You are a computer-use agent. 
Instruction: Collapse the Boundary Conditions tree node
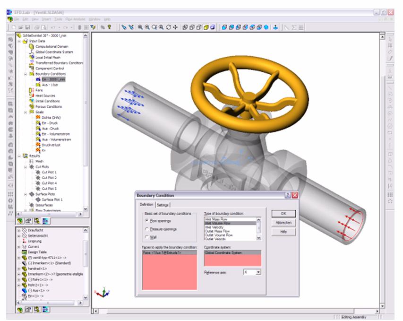pyautogui.click(x=26, y=74)
